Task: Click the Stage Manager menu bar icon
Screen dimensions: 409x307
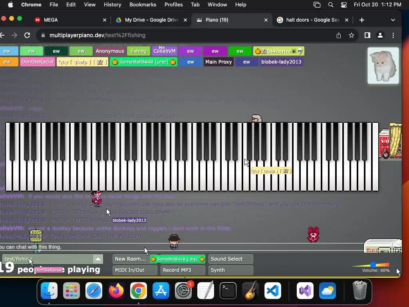Action: point(317,5)
